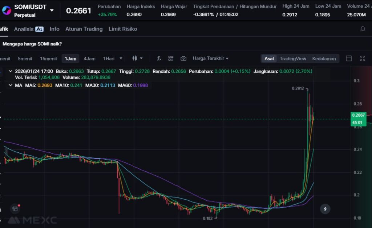This screenshot has height=228, width=372.
Task: Select the 4Jam timeframe
Action: point(89,59)
